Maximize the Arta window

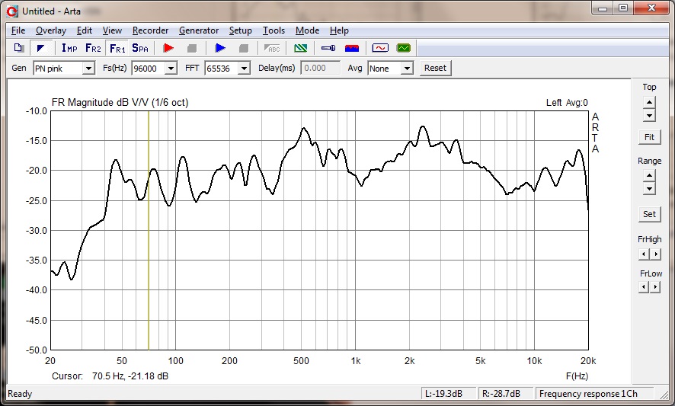(x=623, y=8)
